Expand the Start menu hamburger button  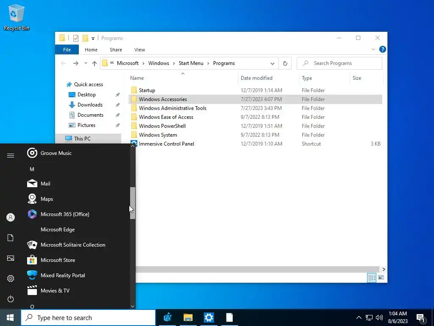pyautogui.click(x=11, y=155)
